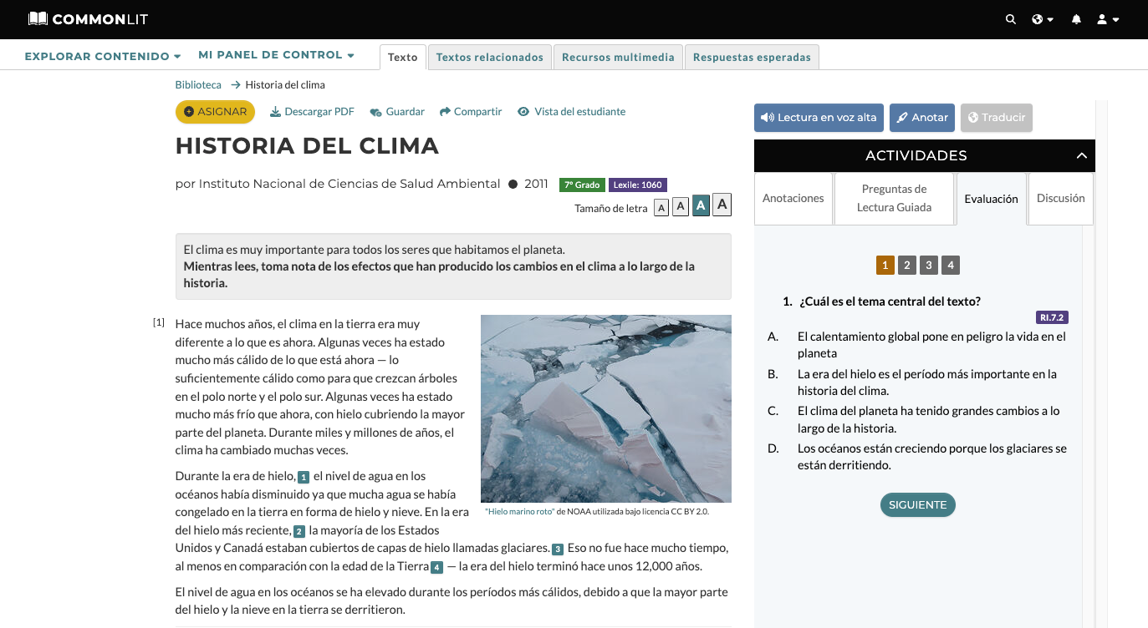Open the Hielo marino roto caption link
1148x628 pixels.
pos(519,511)
